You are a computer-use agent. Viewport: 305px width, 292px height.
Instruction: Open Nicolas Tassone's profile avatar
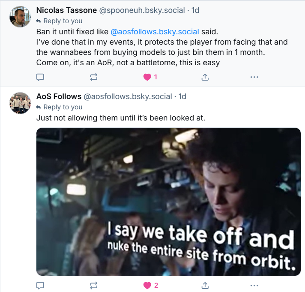tap(20, 17)
